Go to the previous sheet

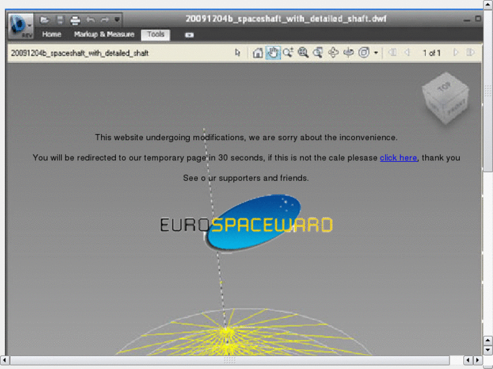pyautogui.click(x=407, y=52)
